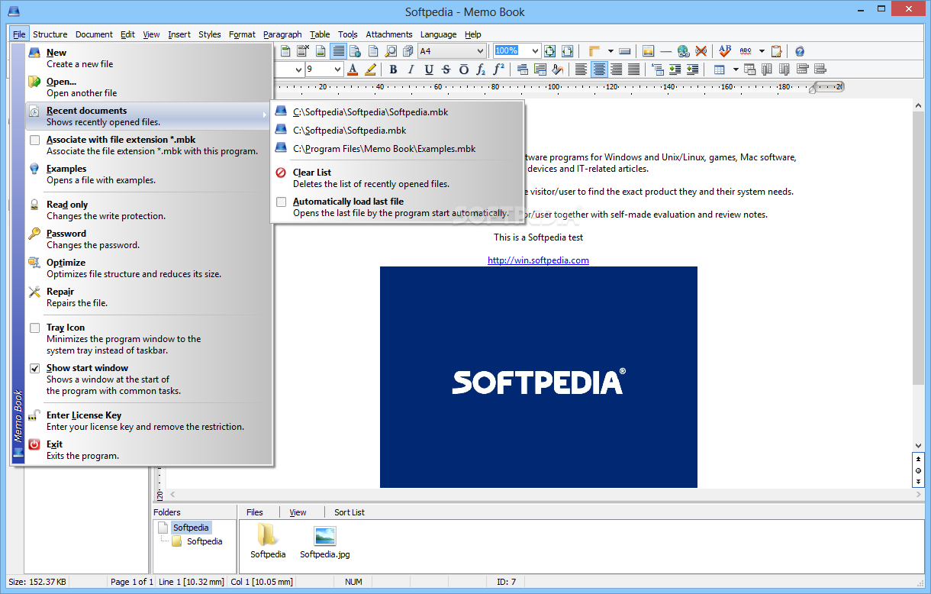Click the highlight color marker swatch

point(370,69)
